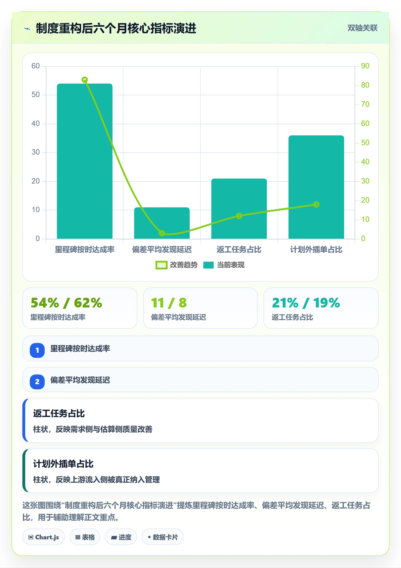This screenshot has height=568, width=401.
Task: Click the 双轴关联 label in header
Action: pos(362,28)
